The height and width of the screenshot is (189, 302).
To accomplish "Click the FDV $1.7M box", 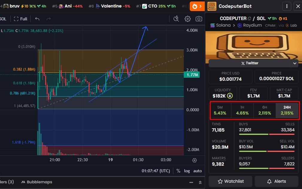I will (x=253, y=93).
